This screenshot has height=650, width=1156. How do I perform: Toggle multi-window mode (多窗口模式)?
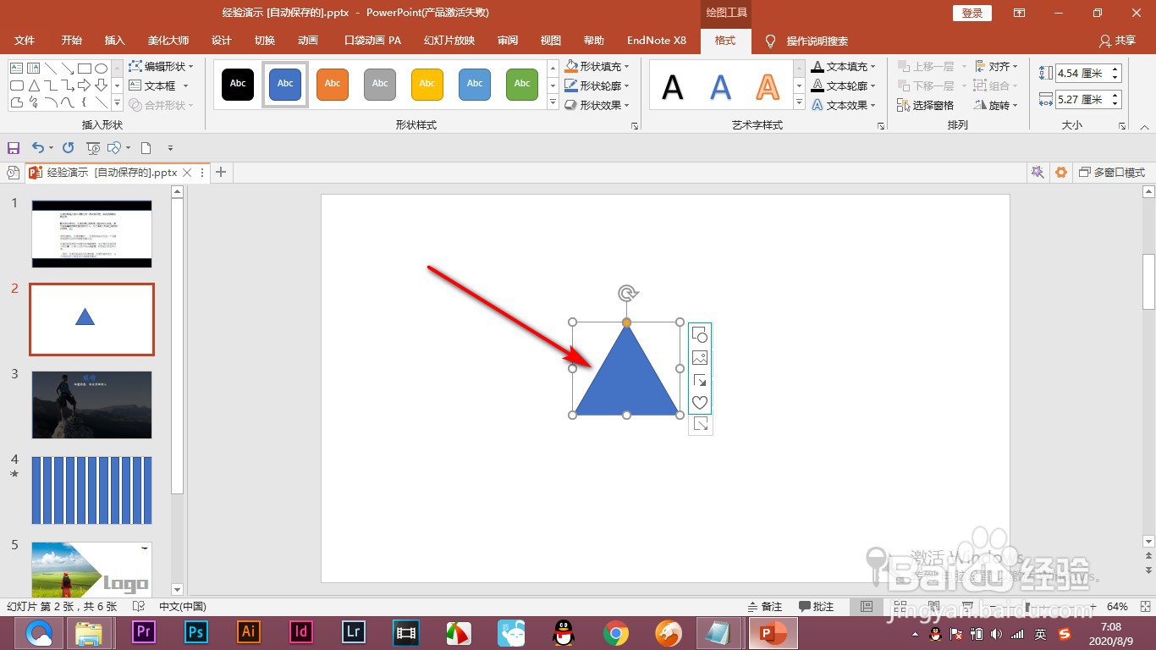1112,172
